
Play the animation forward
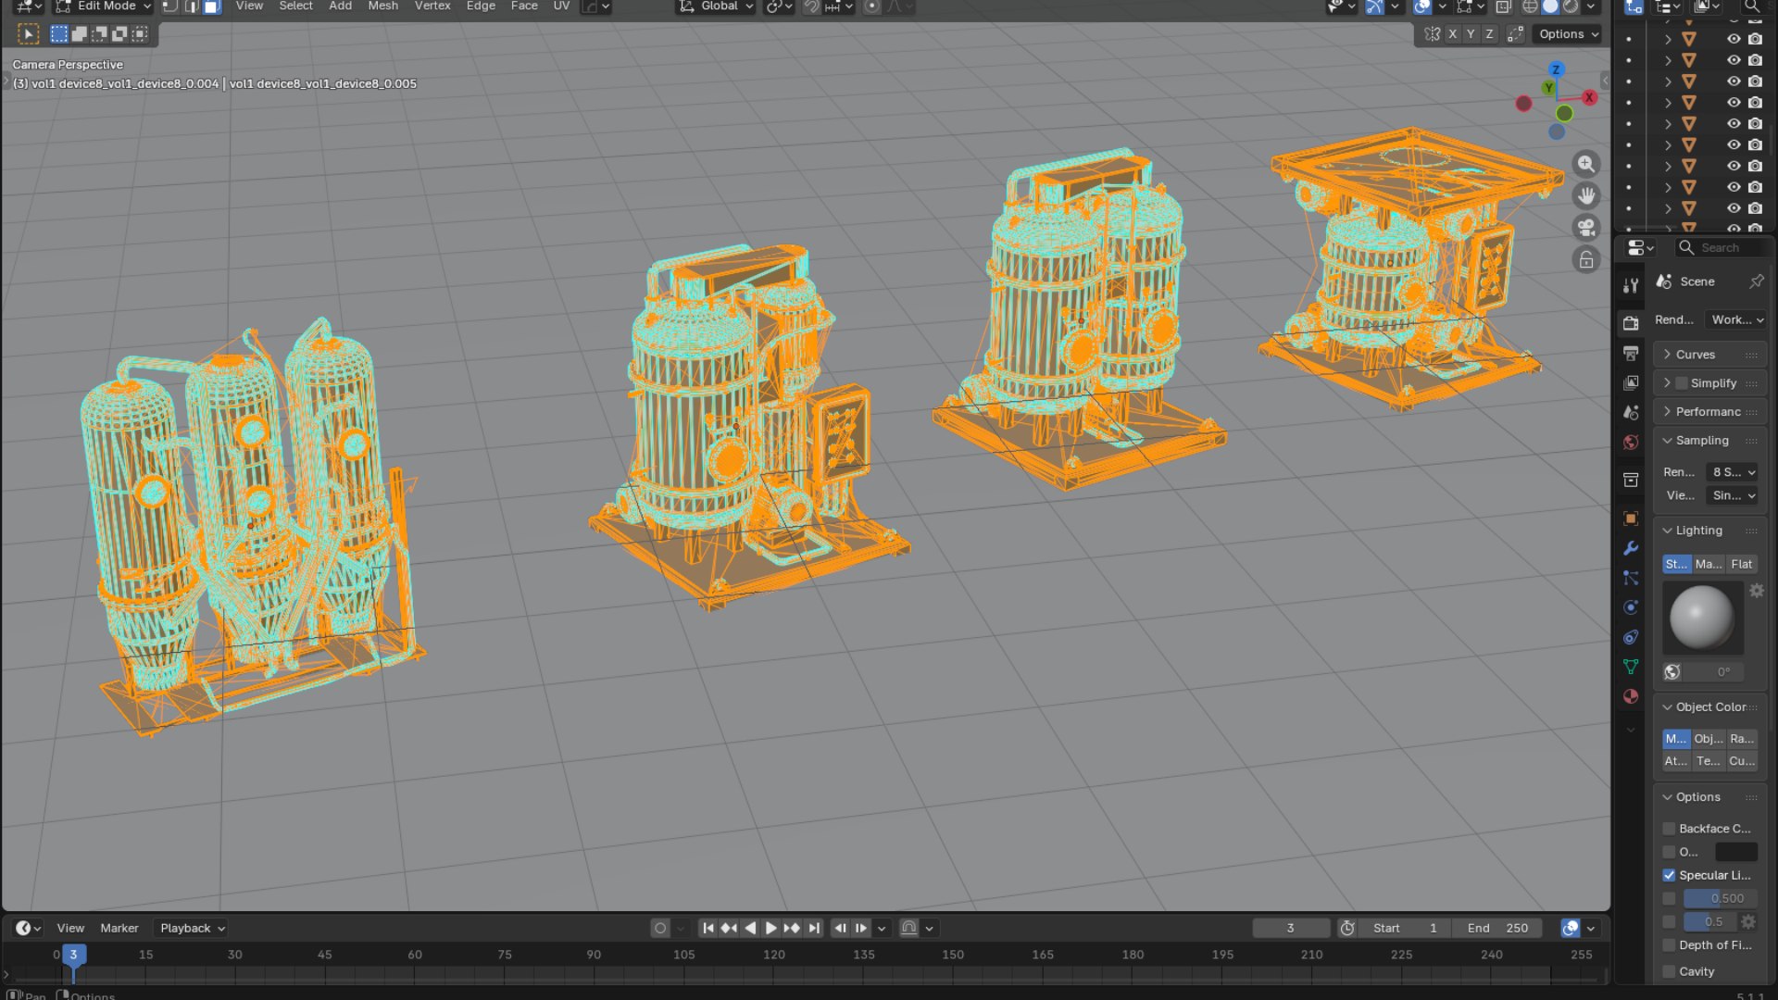tap(770, 928)
